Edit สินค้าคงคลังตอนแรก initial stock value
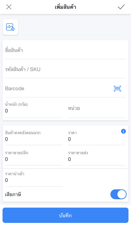 click(x=34, y=136)
